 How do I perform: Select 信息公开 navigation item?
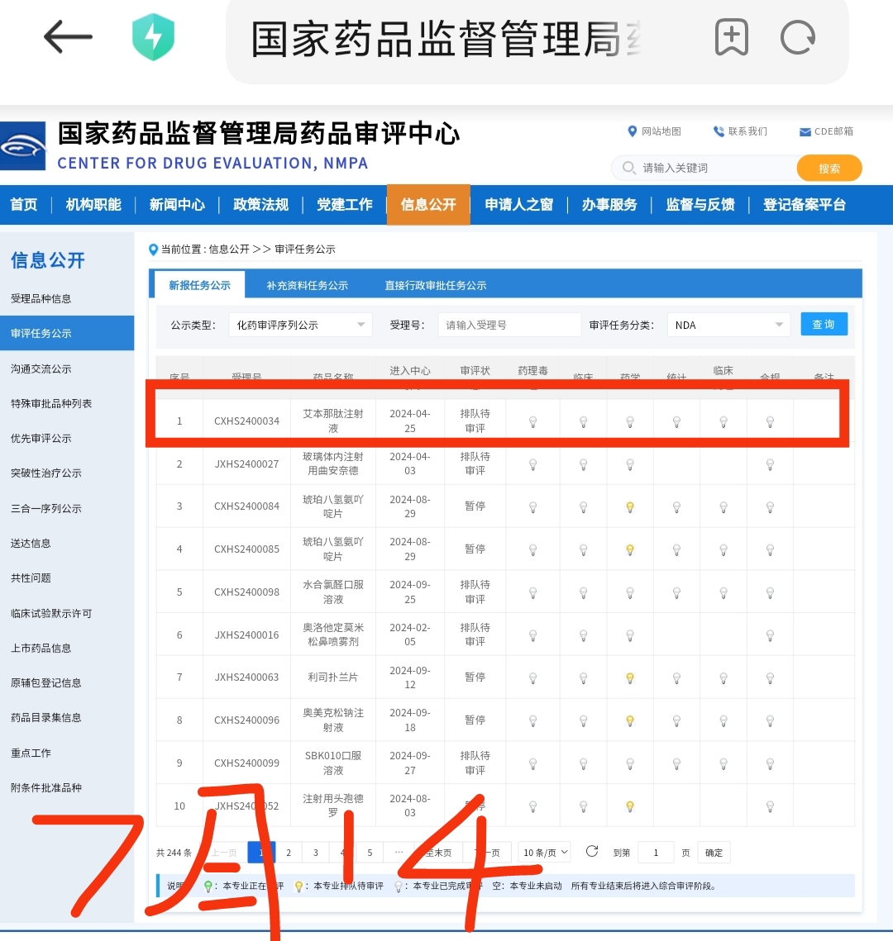click(x=428, y=205)
